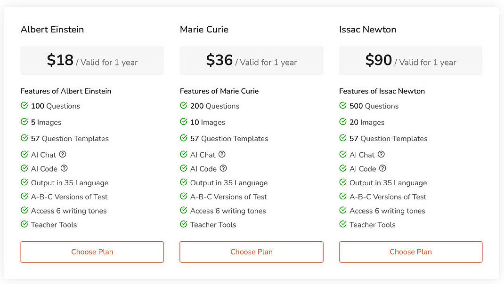Choose the Issac Newton plan
The width and height of the screenshot is (504, 284).
tap(410, 252)
